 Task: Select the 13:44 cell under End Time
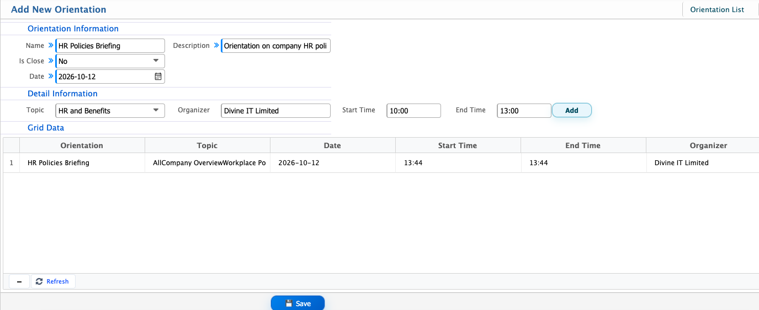[583, 163]
